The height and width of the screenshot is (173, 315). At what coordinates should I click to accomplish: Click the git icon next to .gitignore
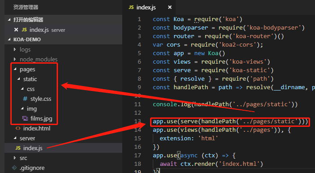(x=14, y=168)
